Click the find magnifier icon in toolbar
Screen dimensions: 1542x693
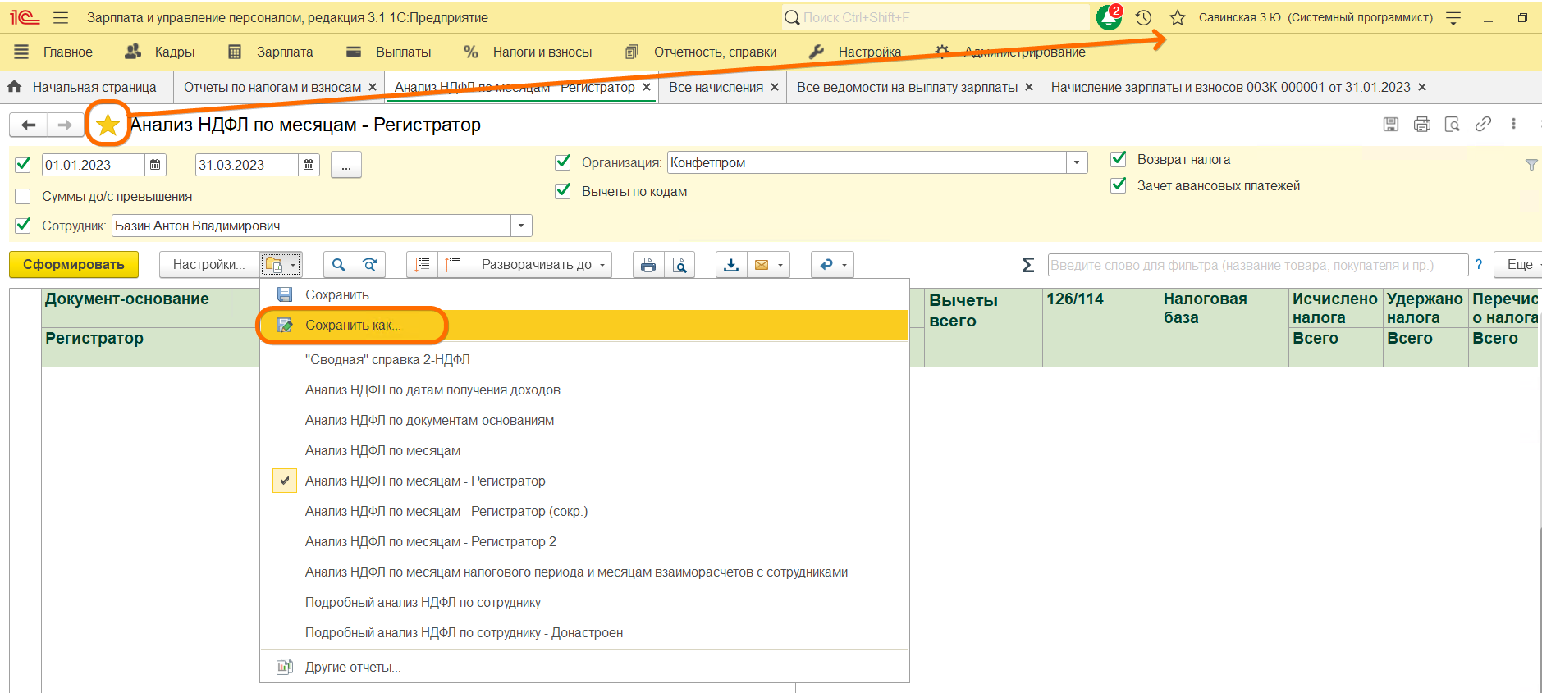(338, 265)
